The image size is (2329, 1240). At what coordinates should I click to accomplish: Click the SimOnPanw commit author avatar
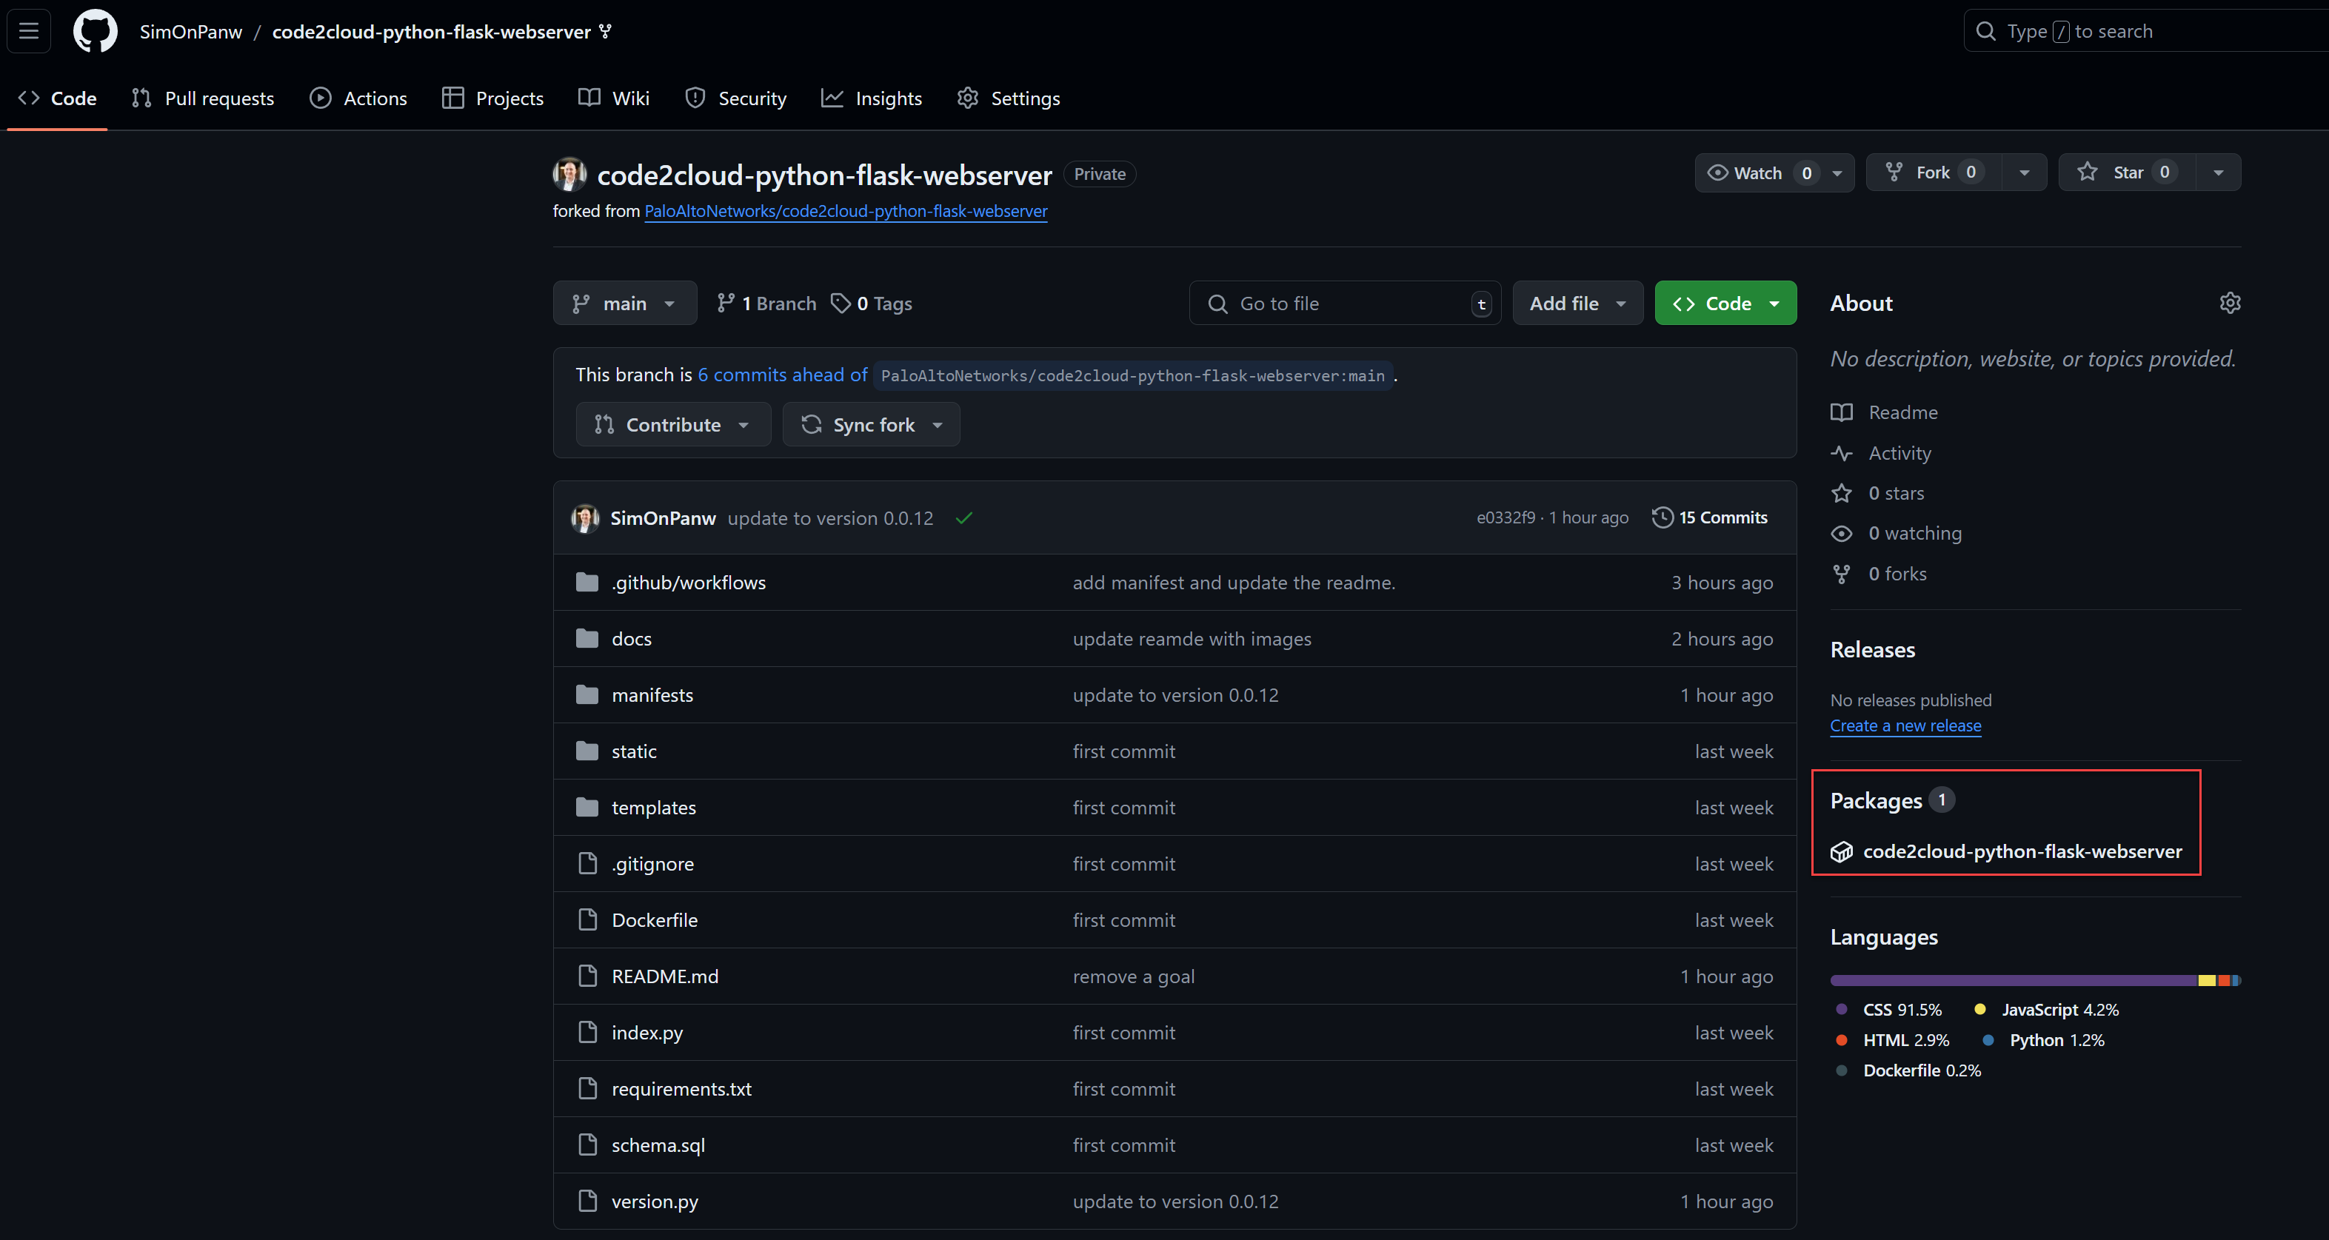pos(585,518)
